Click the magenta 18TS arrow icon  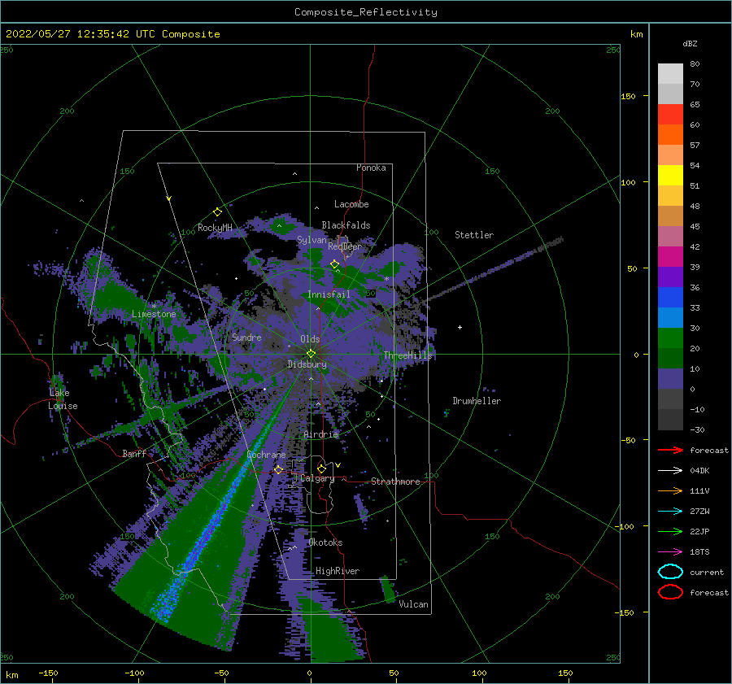click(670, 552)
